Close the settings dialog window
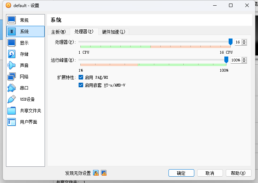The height and width of the screenshot is (183, 258). [x=247, y=5]
